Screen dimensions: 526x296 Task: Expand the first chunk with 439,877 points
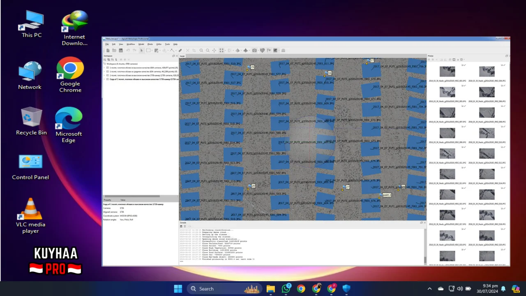(104, 68)
